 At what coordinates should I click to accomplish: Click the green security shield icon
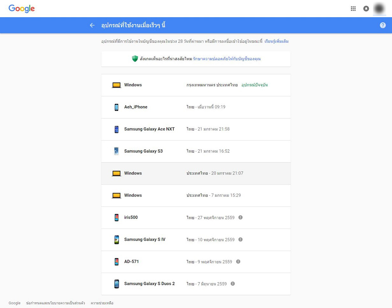click(135, 59)
